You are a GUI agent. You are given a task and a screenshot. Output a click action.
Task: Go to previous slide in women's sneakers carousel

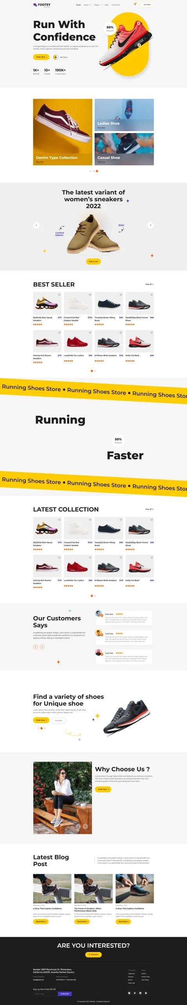click(x=36, y=225)
